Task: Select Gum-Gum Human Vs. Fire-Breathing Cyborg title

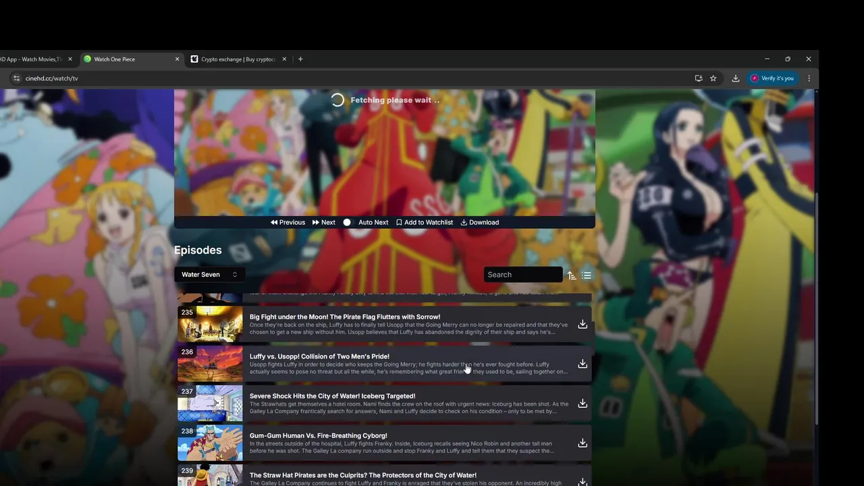Action: (x=318, y=435)
